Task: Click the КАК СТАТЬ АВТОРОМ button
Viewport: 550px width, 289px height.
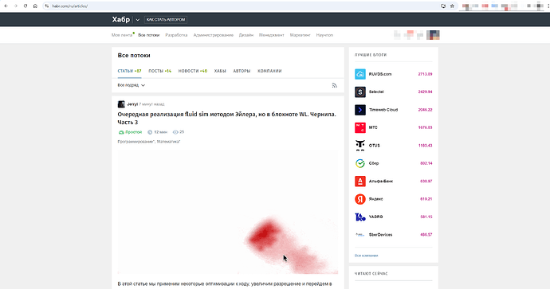Action: point(166,20)
